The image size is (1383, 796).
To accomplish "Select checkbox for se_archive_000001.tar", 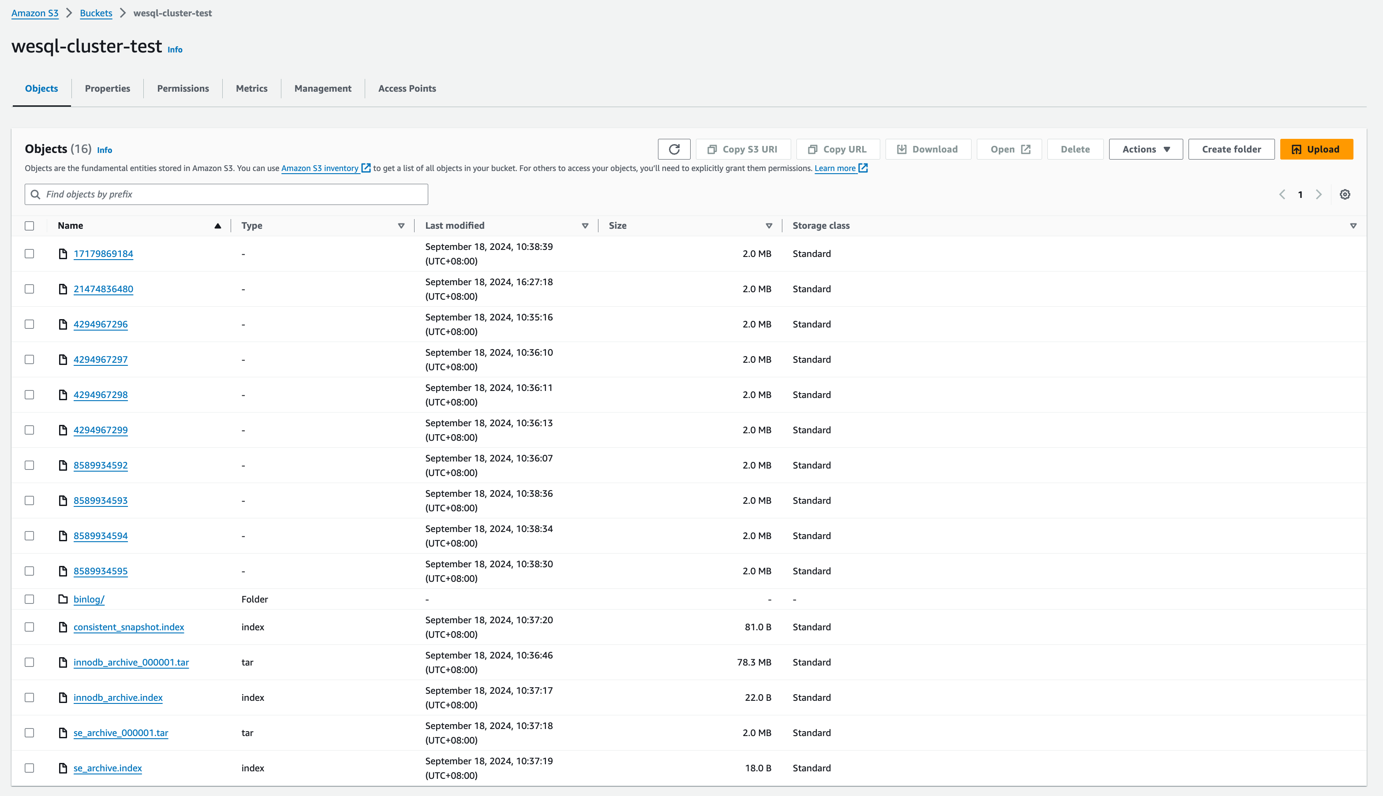I will [x=30, y=733].
